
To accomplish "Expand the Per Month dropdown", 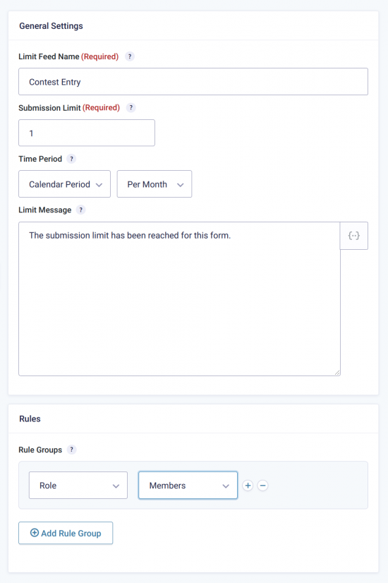I will point(154,184).
